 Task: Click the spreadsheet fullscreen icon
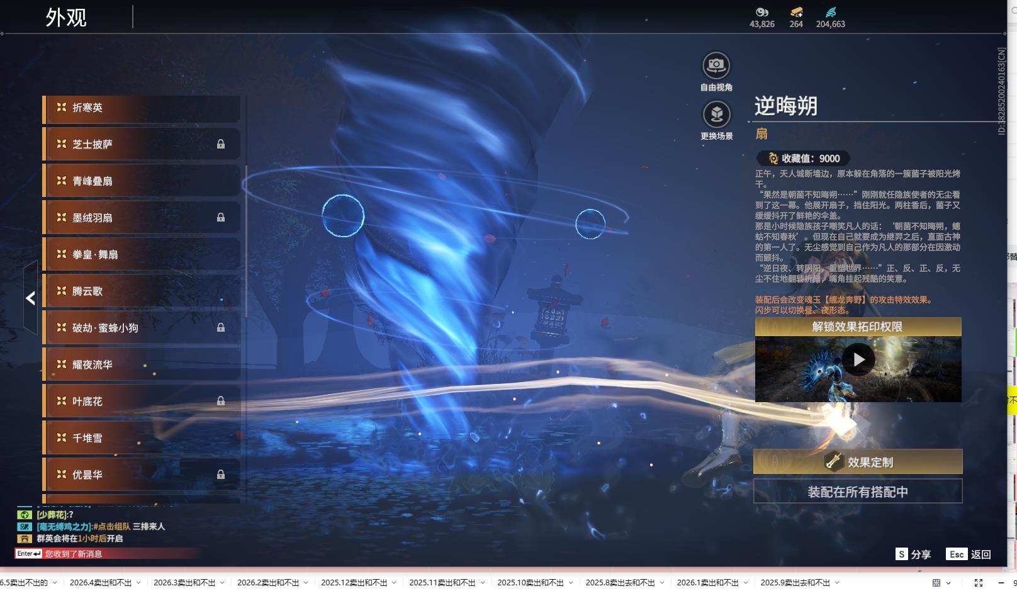pos(978,583)
